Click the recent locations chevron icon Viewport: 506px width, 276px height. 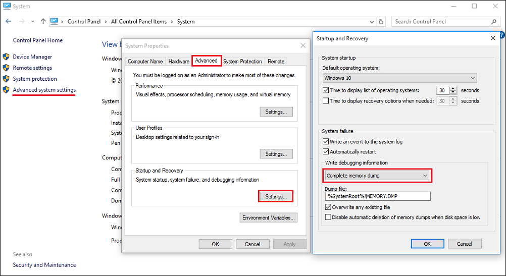tap(33, 22)
